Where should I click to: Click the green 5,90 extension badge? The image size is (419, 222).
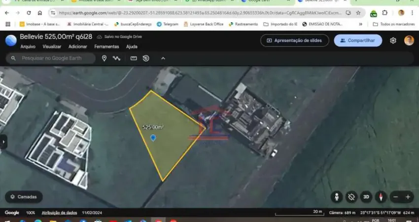[x=374, y=13]
